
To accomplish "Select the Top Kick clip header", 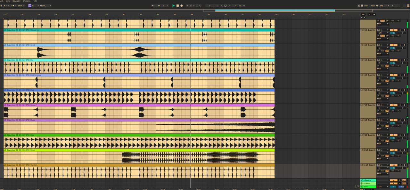I will (x=139, y=165).
